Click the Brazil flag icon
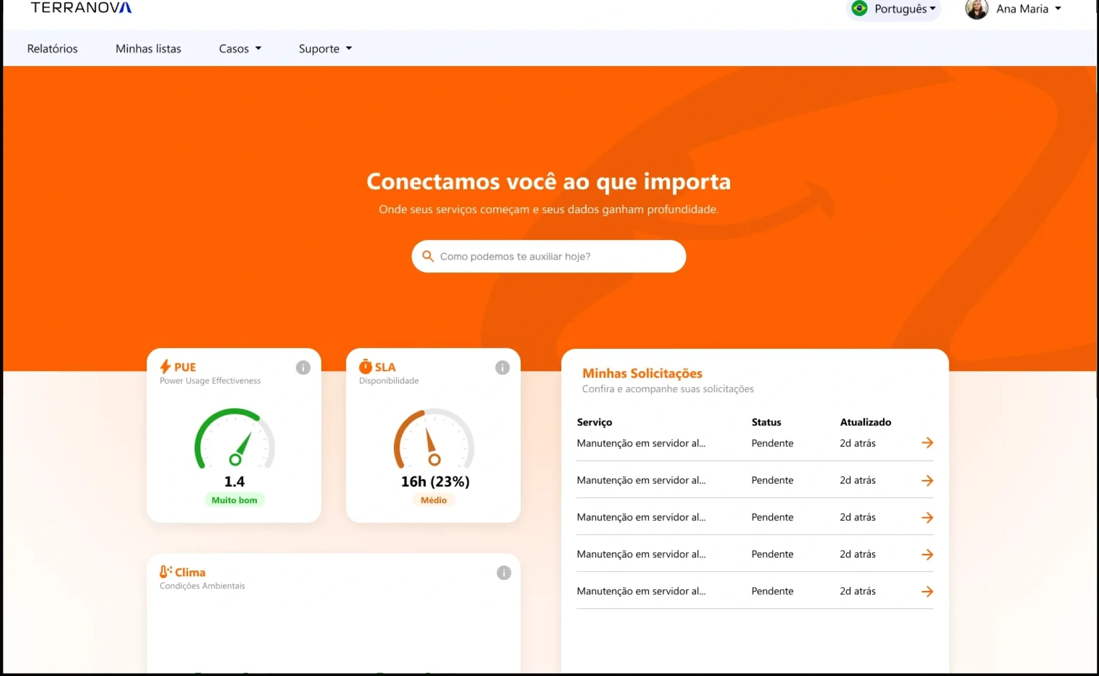 pos(859,9)
